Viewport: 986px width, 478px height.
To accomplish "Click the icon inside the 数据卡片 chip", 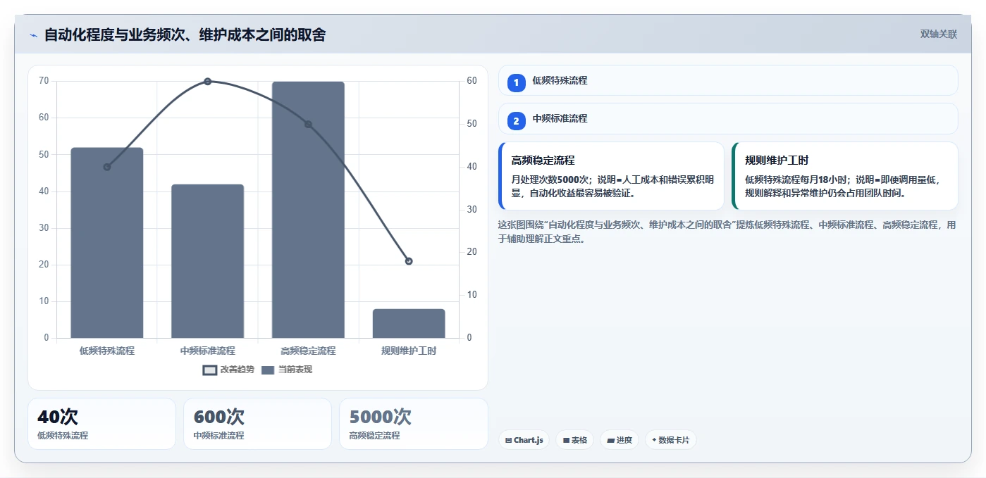I will [x=654, y=441].
